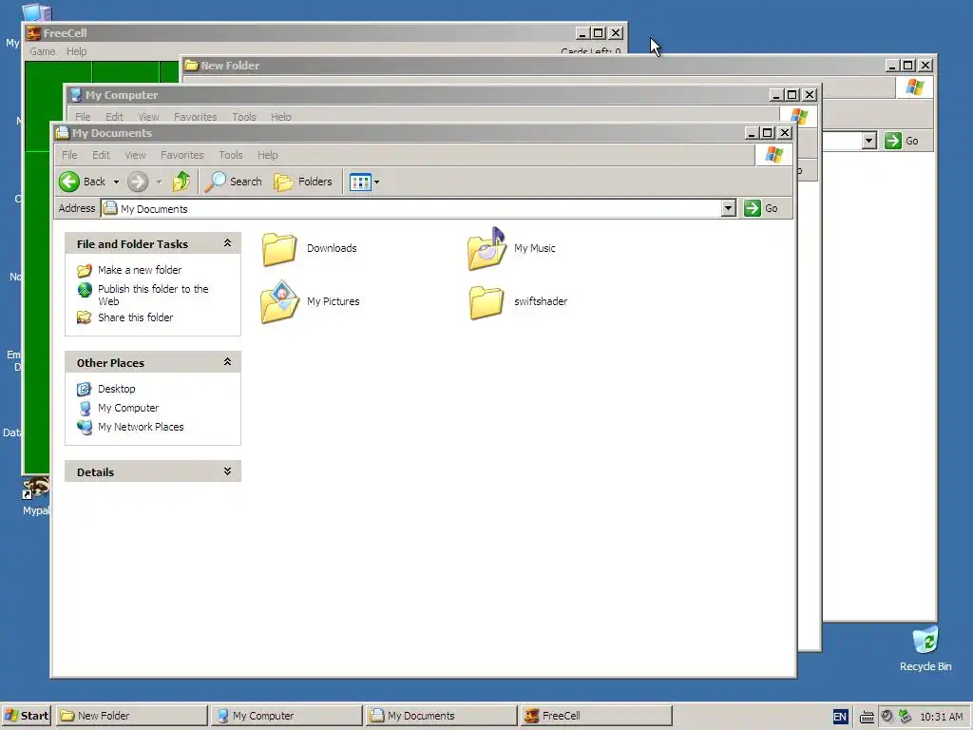Open Search in My Documents toolbar
Screen dimensions: 973x730
point(234,182)
